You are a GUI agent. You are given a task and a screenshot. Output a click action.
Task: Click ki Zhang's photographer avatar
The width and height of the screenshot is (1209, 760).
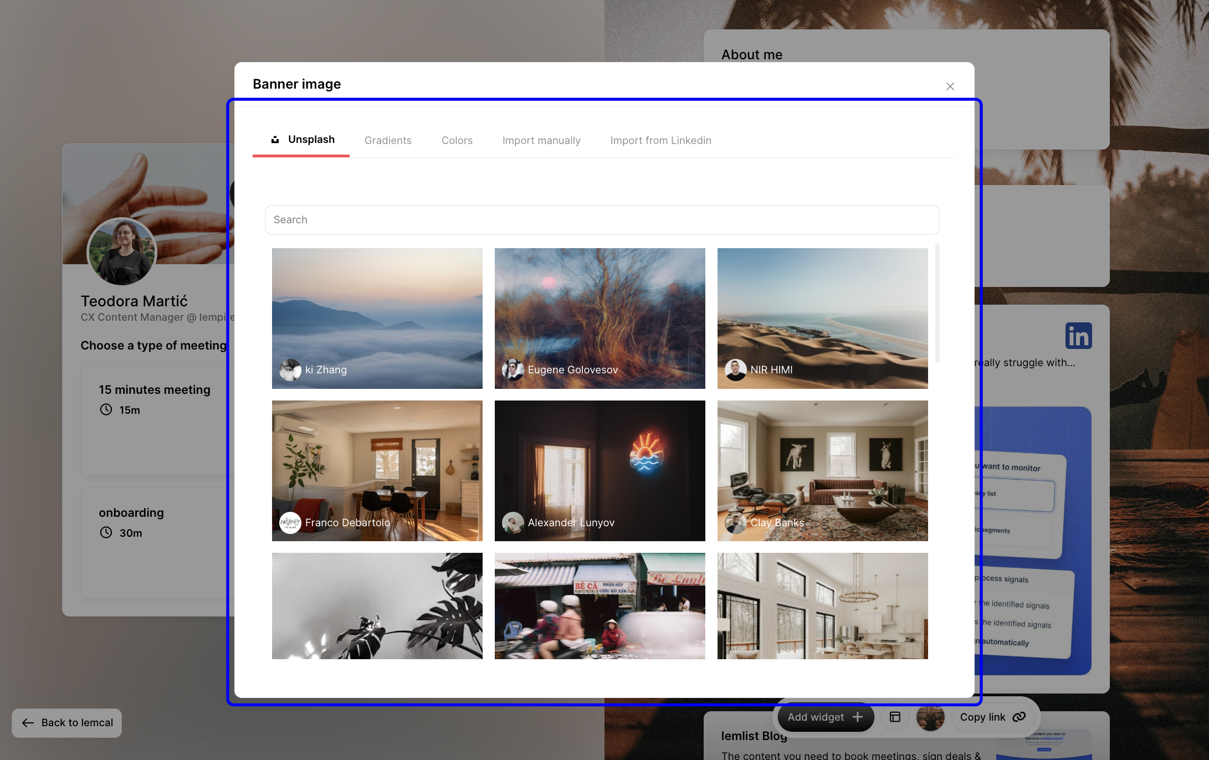pyautogui.click(x=290, y=370)
